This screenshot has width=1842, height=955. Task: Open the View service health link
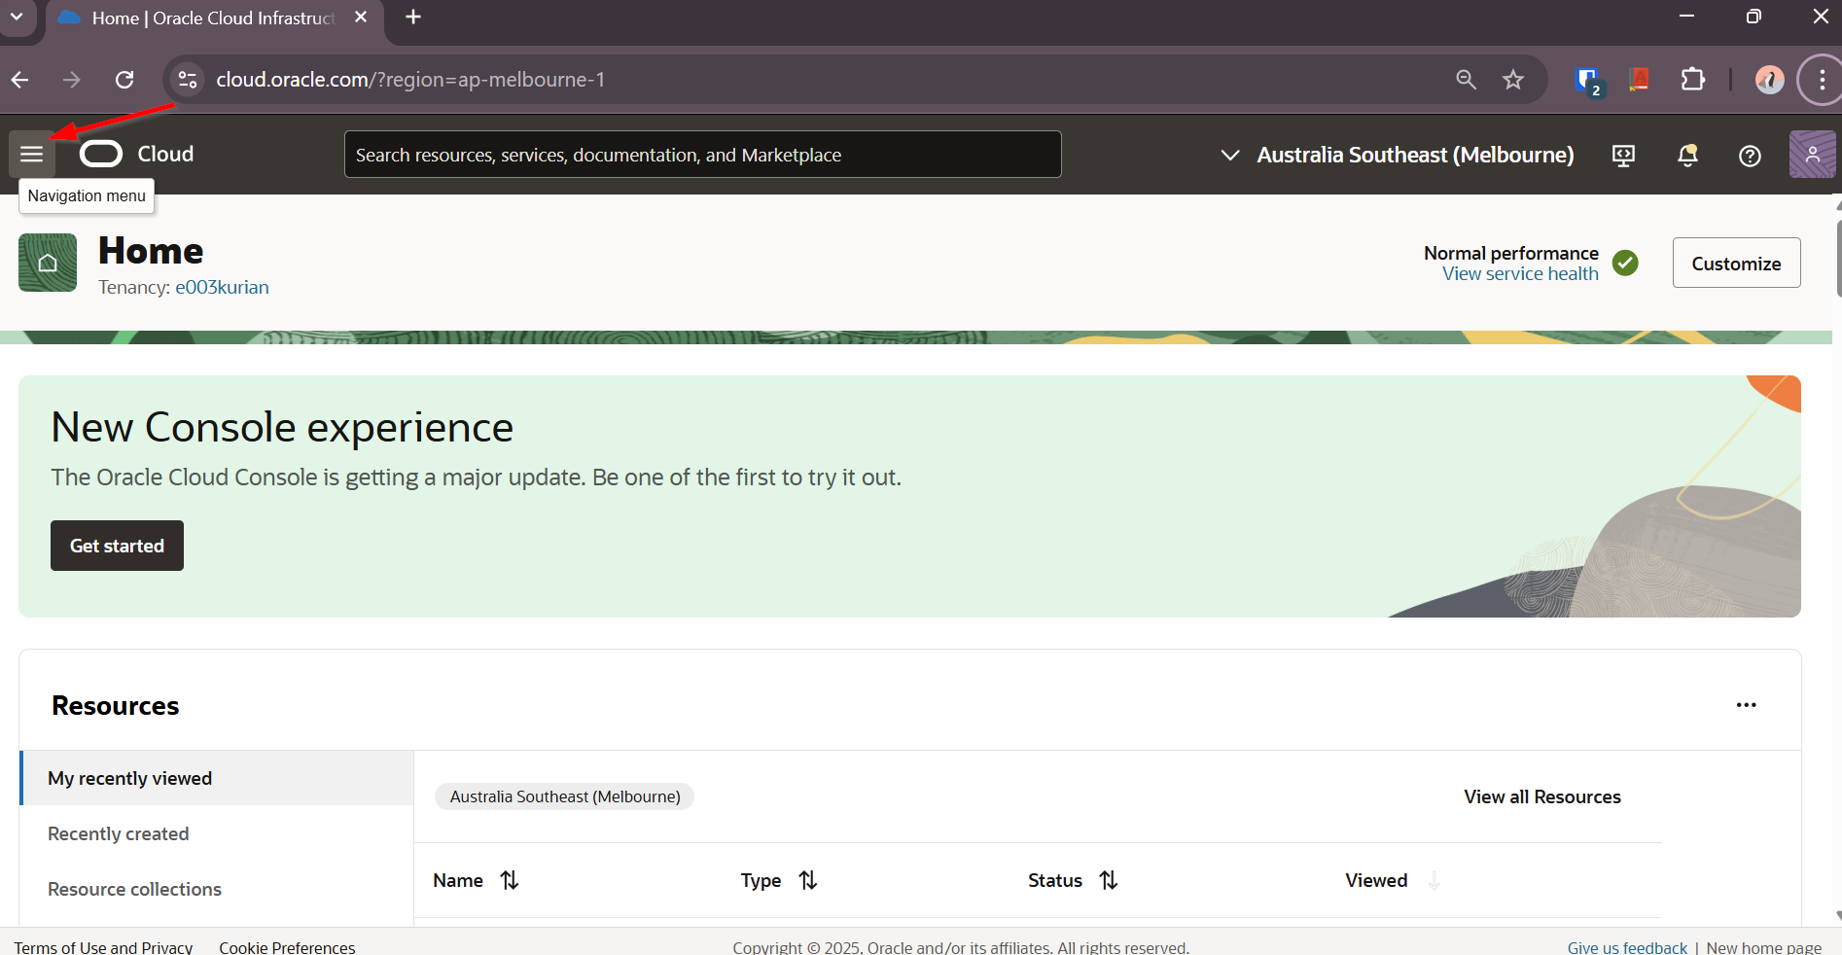1520,274
